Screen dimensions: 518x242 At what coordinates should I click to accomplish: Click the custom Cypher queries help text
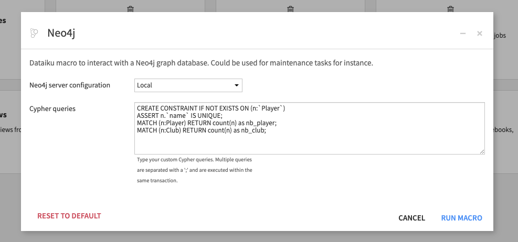194,170
